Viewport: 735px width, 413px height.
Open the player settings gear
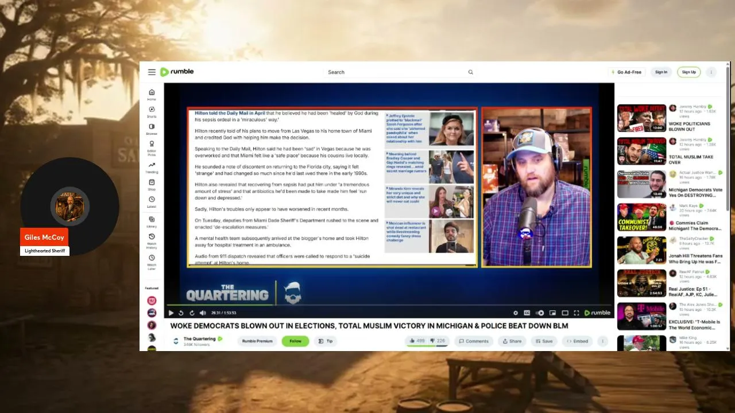515,313
